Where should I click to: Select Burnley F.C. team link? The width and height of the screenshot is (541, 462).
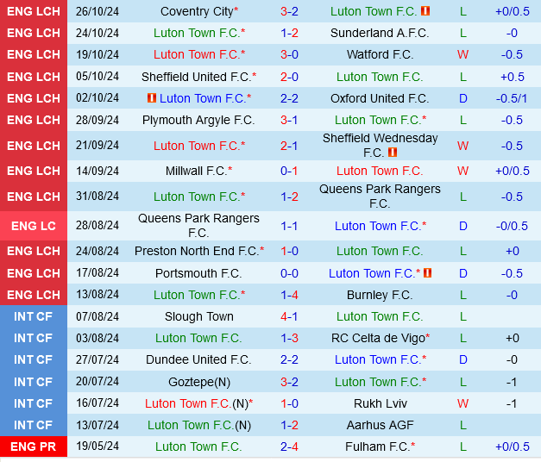(380, 295)
